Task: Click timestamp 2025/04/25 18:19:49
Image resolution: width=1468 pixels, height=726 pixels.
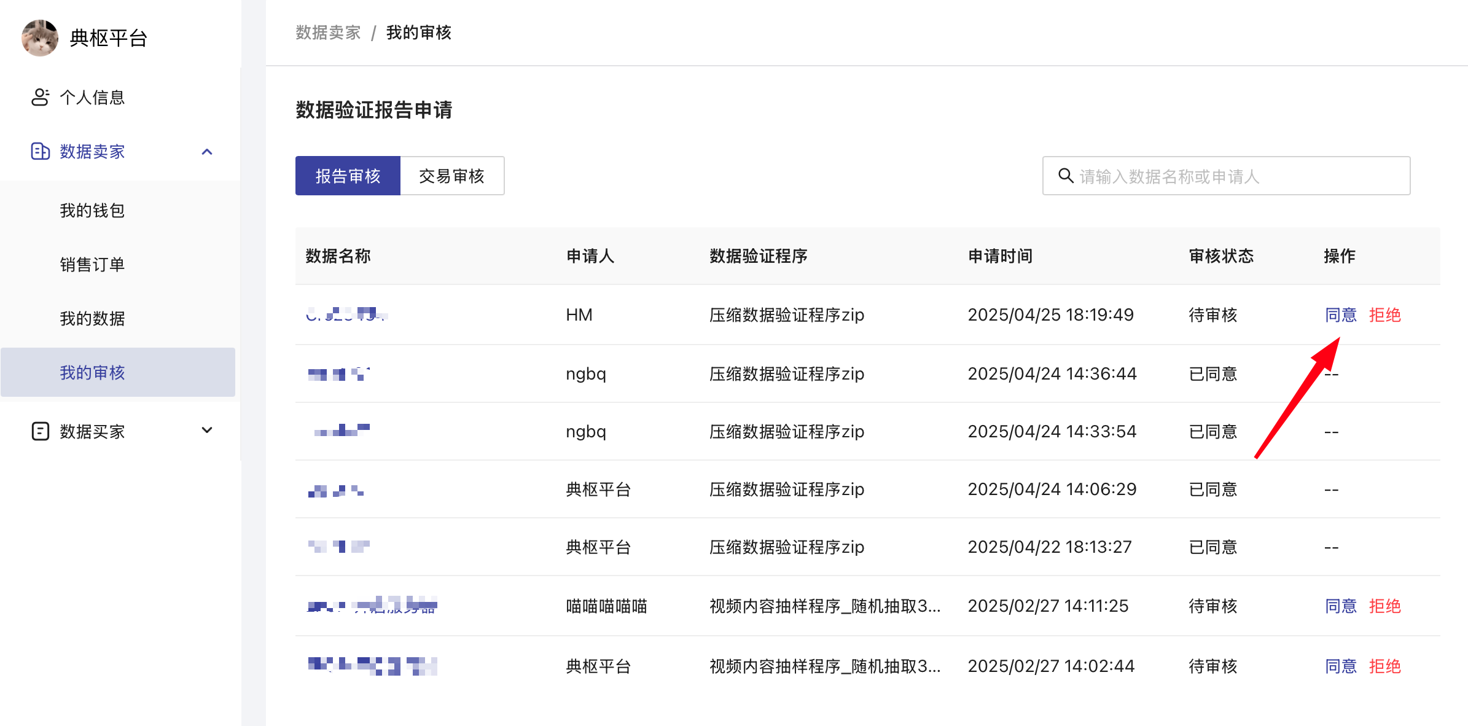Action: tap(1051, 315)
